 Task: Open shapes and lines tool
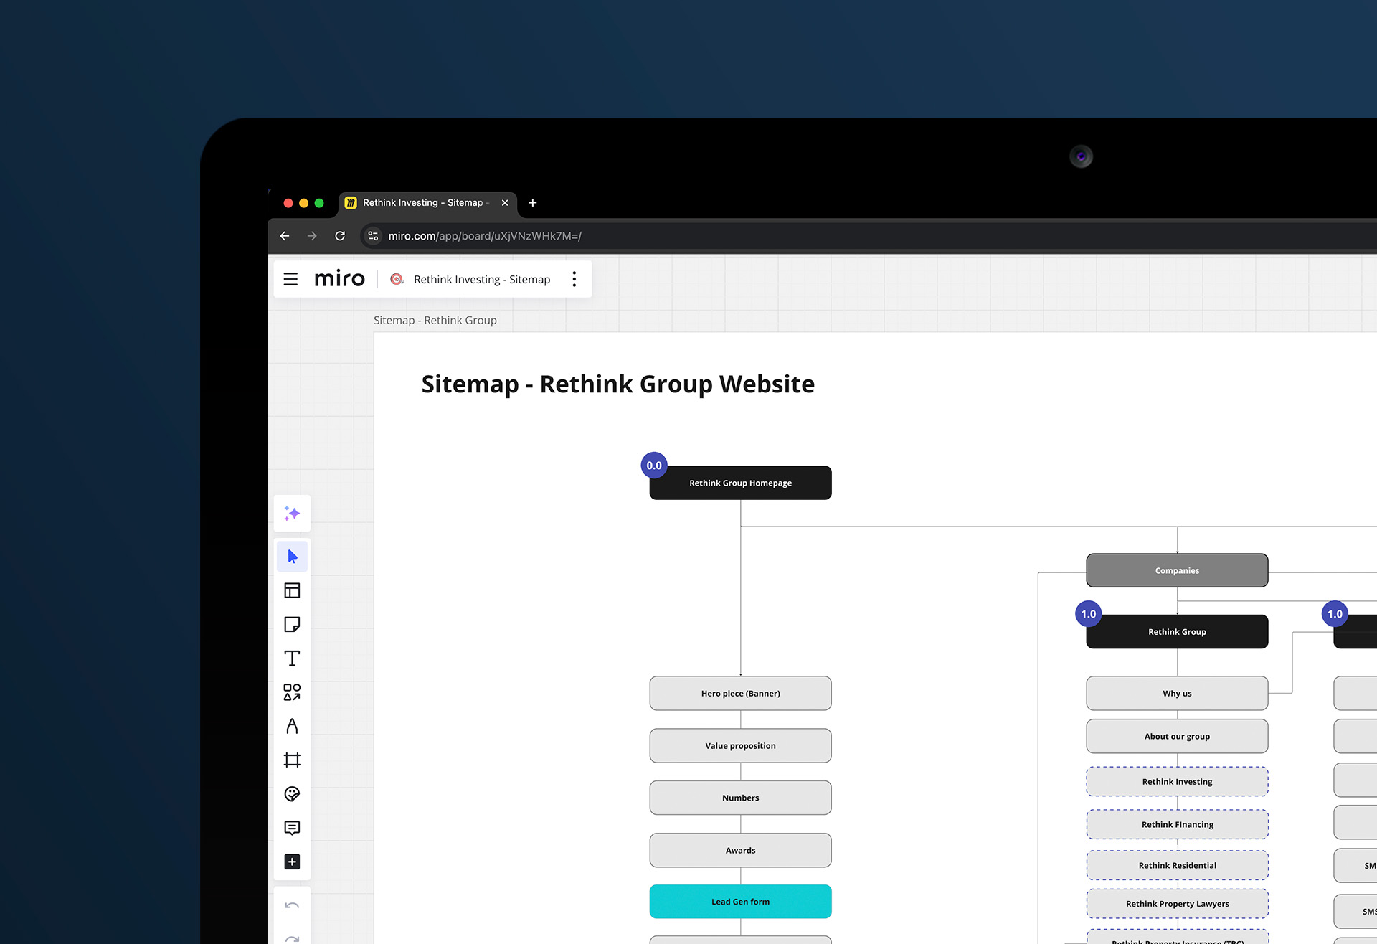(x=292, y=692)
